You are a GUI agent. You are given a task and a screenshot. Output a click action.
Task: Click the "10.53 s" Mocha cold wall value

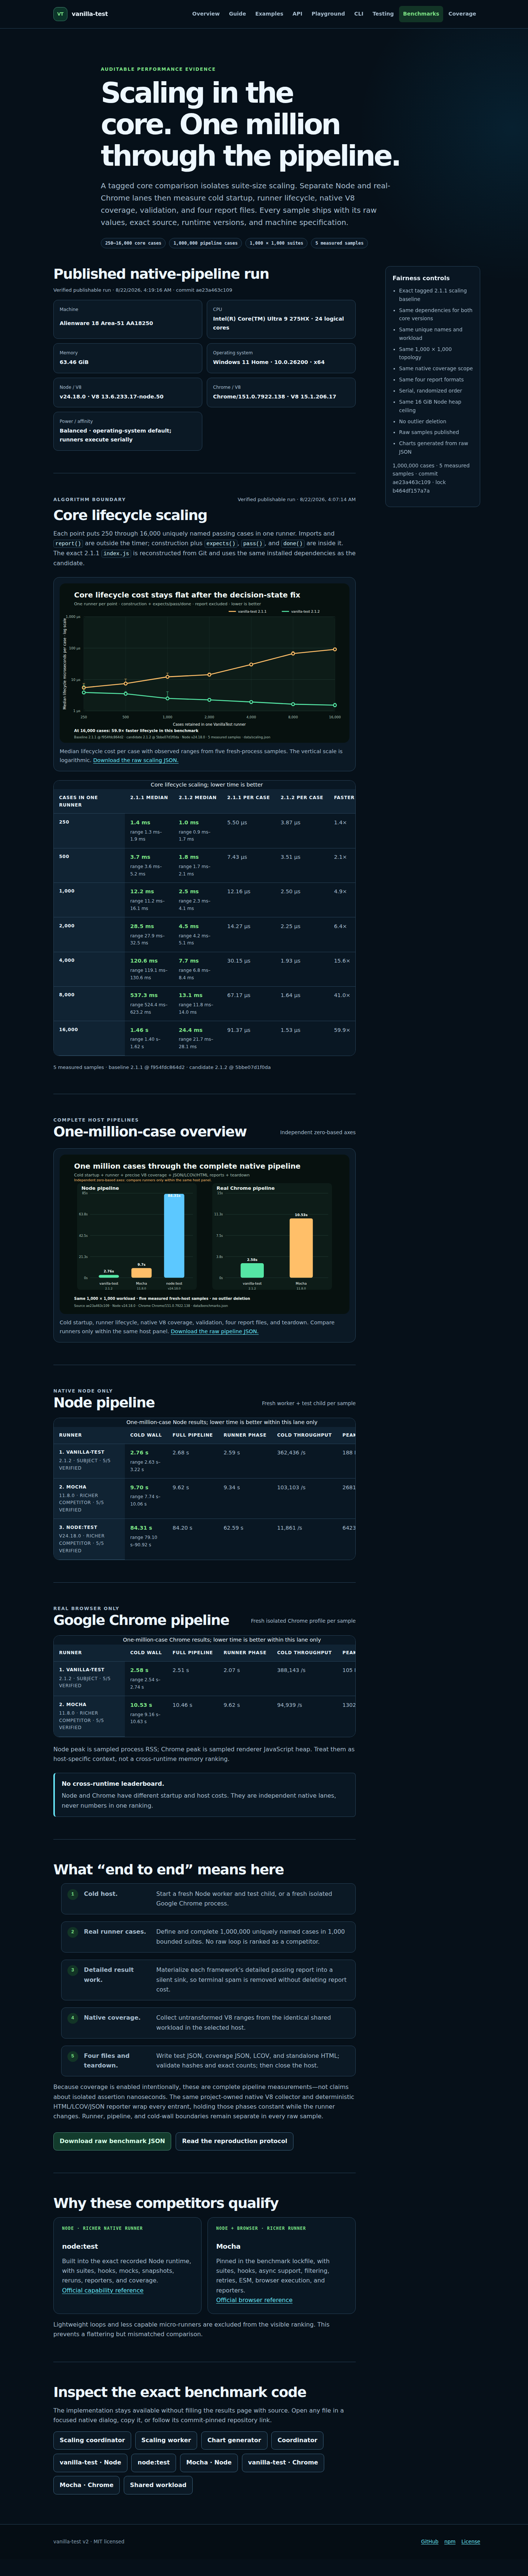coord(141,1705)
